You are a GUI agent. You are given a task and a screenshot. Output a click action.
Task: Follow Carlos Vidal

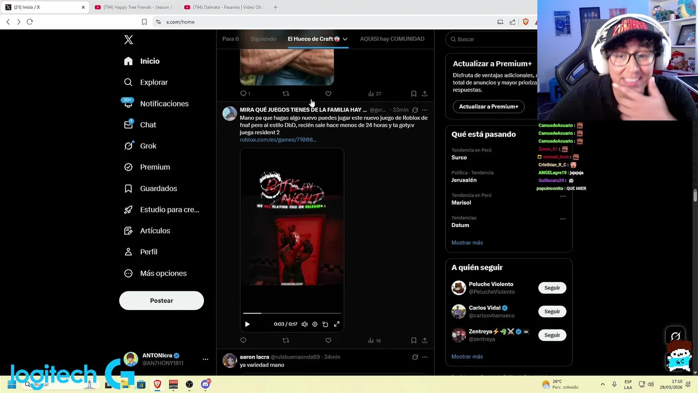coord(552,312)
